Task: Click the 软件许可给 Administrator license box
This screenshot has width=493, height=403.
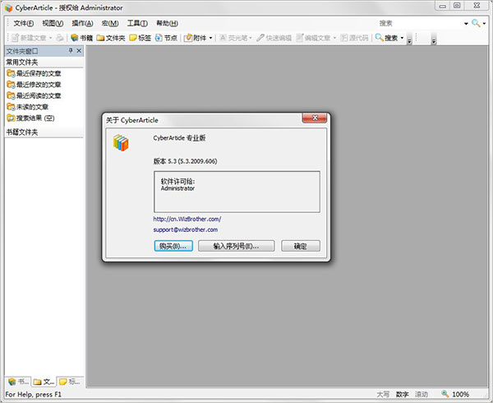Action: click(x=237, y=192)
